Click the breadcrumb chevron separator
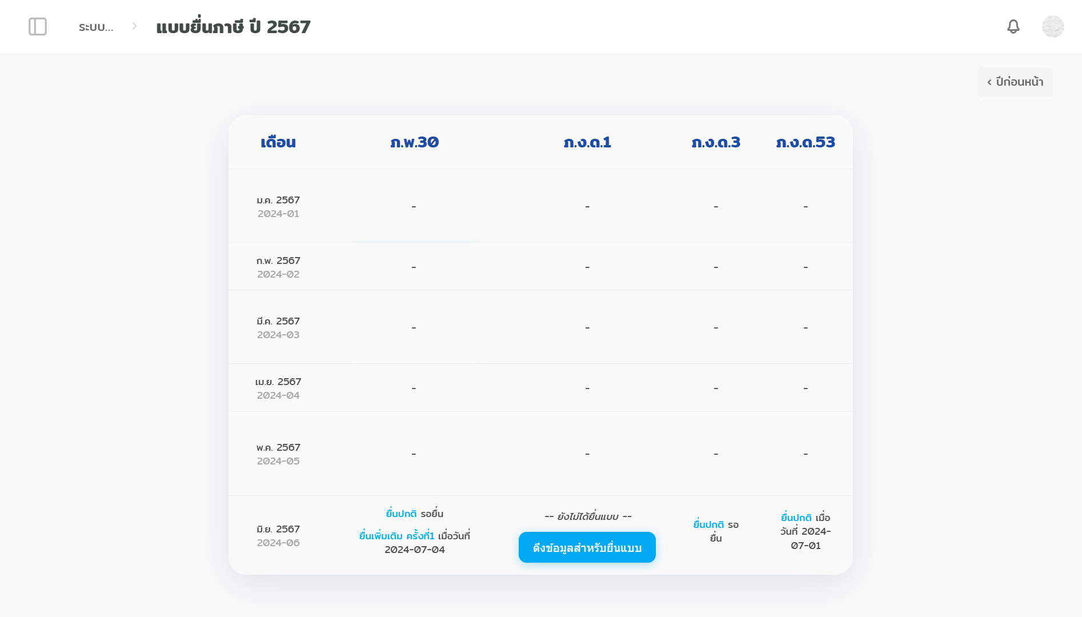The image size is (1082, 617). 134,26
